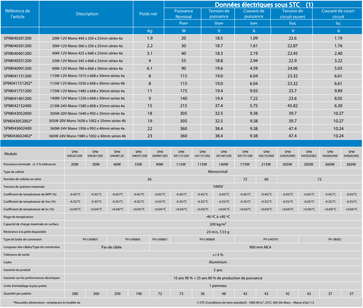Select the '1000V' maximum system voltage value
The image size is (363, 308).
218,187
